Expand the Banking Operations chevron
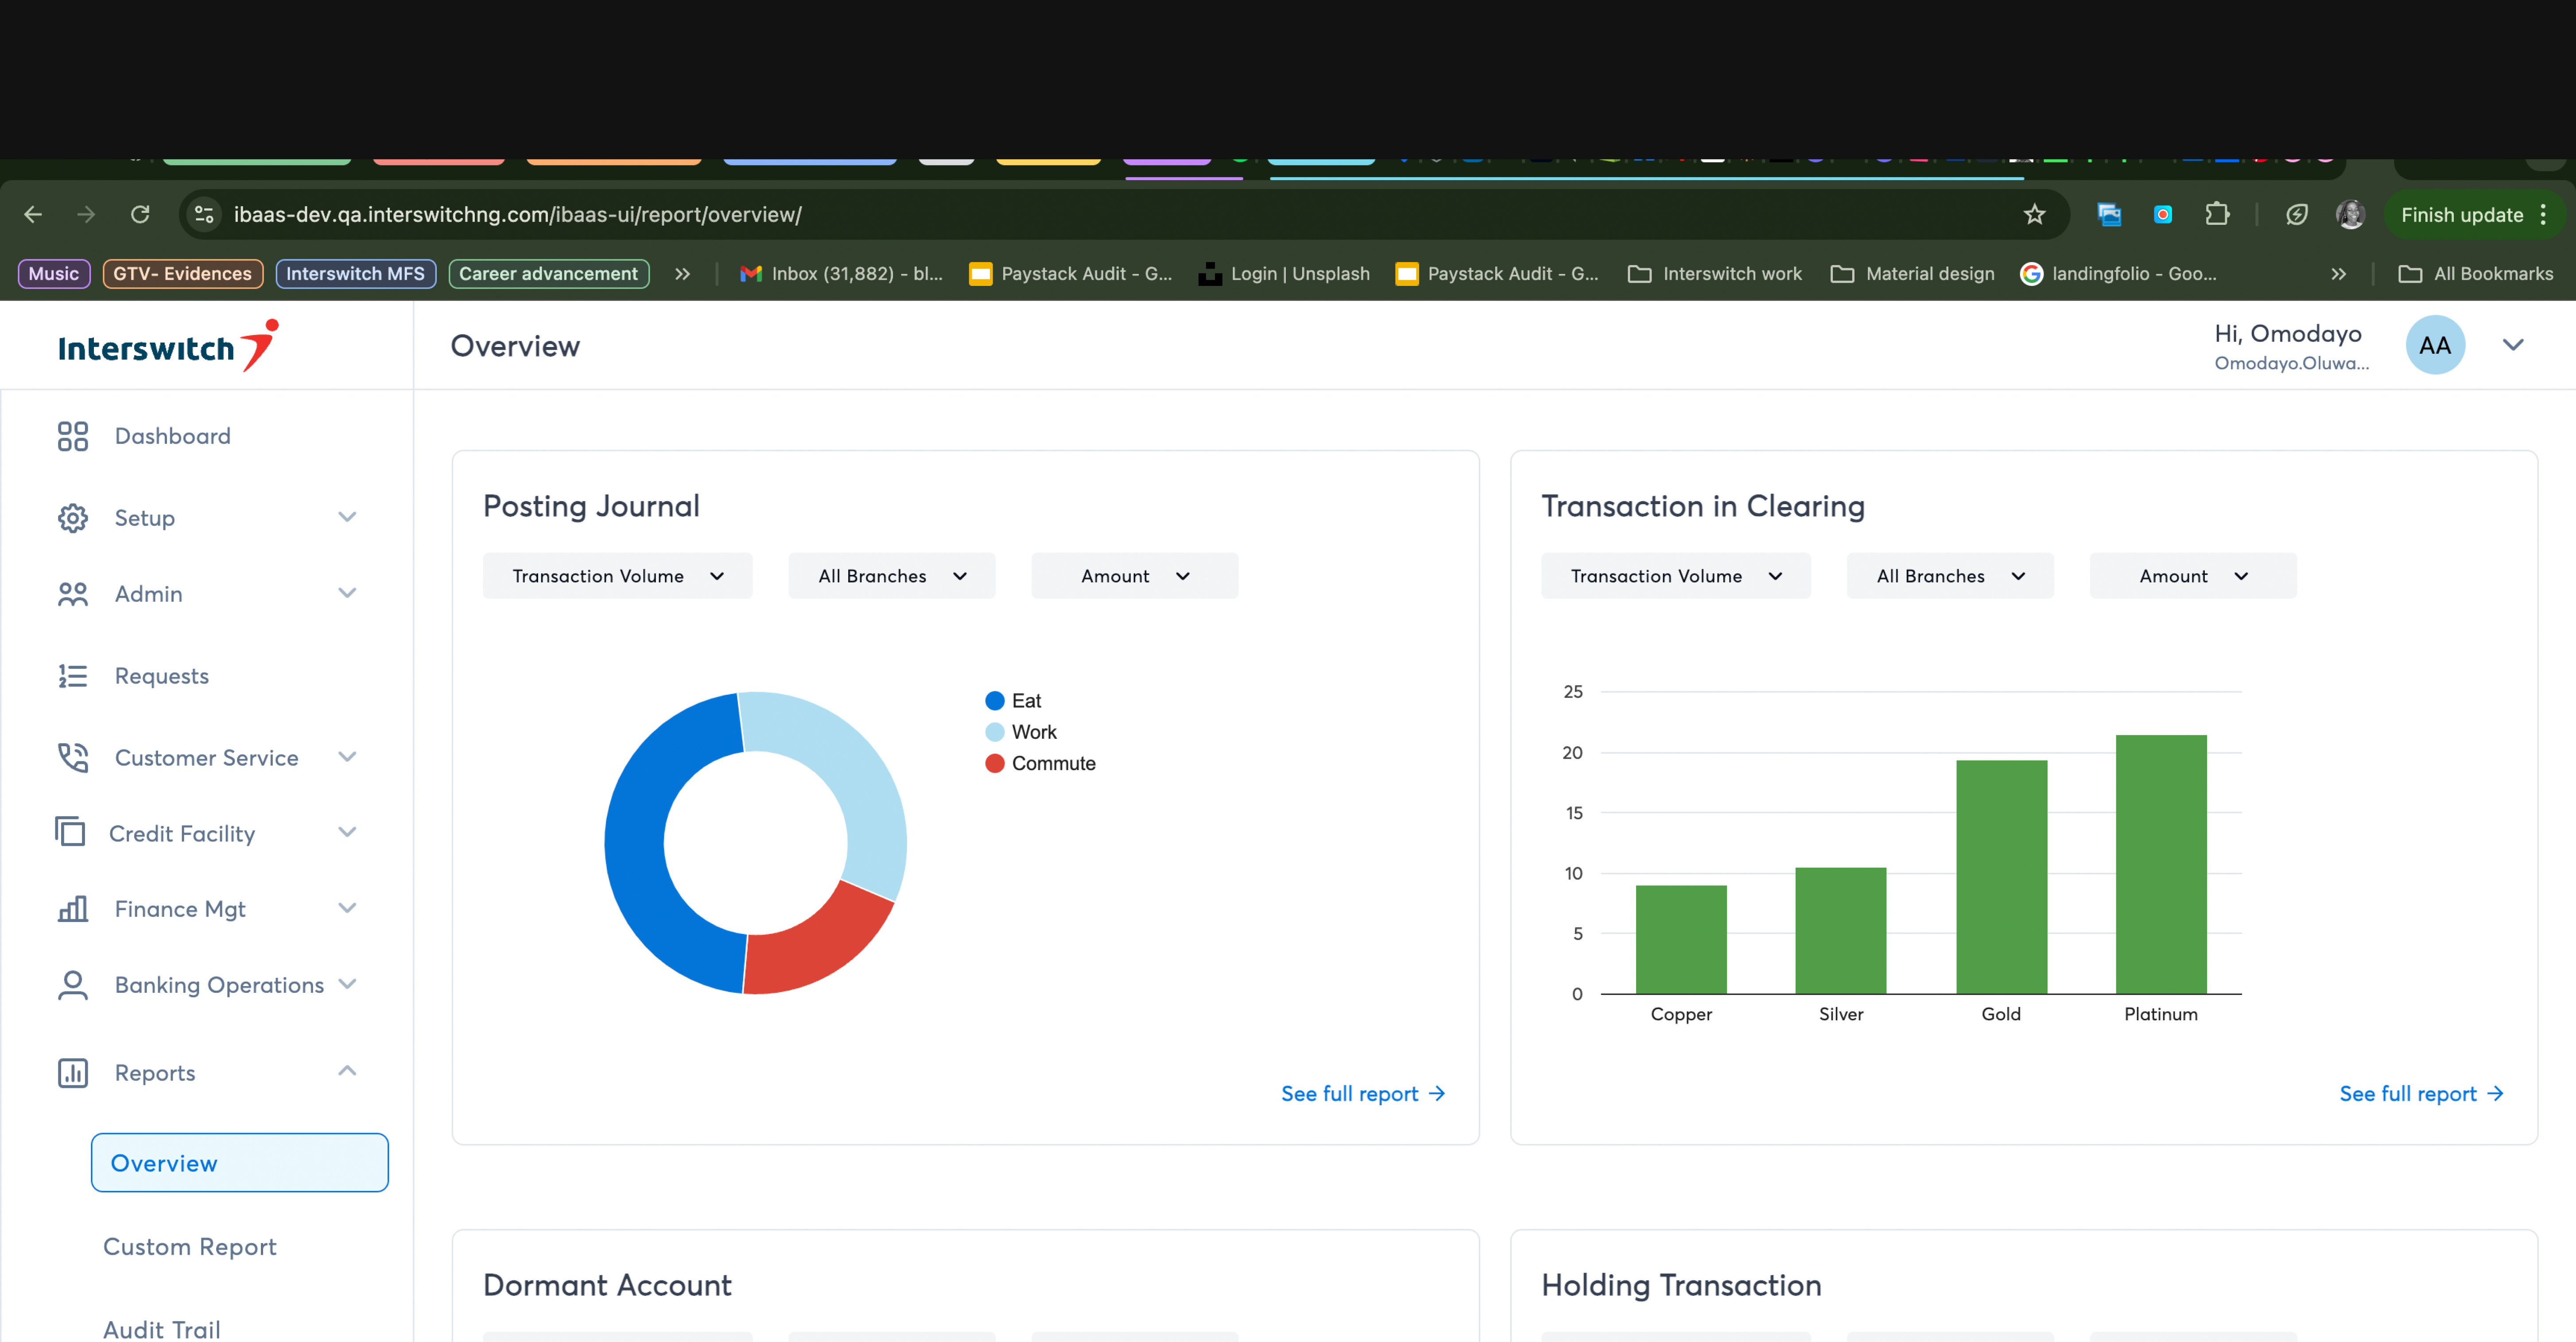The image size is (2576, 1342). tap(347, 983)
